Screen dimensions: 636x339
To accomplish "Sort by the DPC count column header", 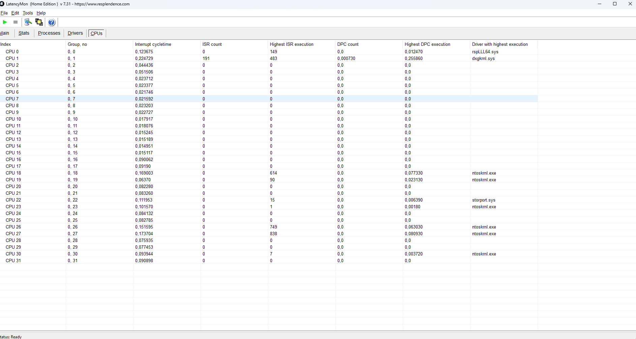I will tap(369, 44).
